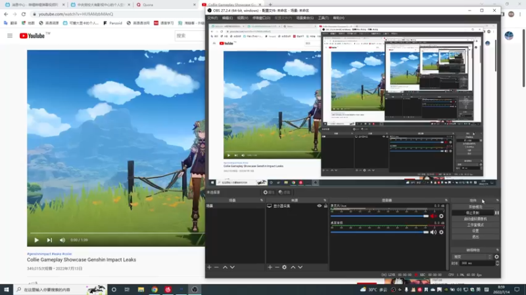The width and height of the screenshot is (526, 295).
Task: Unmute the Mic/Aux red speaker icon
Action: 433,216
